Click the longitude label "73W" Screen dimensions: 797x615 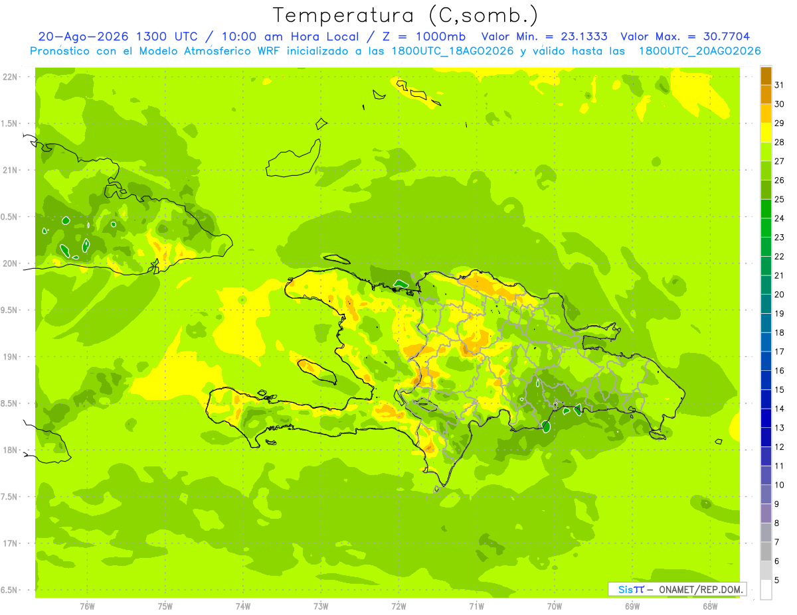[x=321, y=607]
